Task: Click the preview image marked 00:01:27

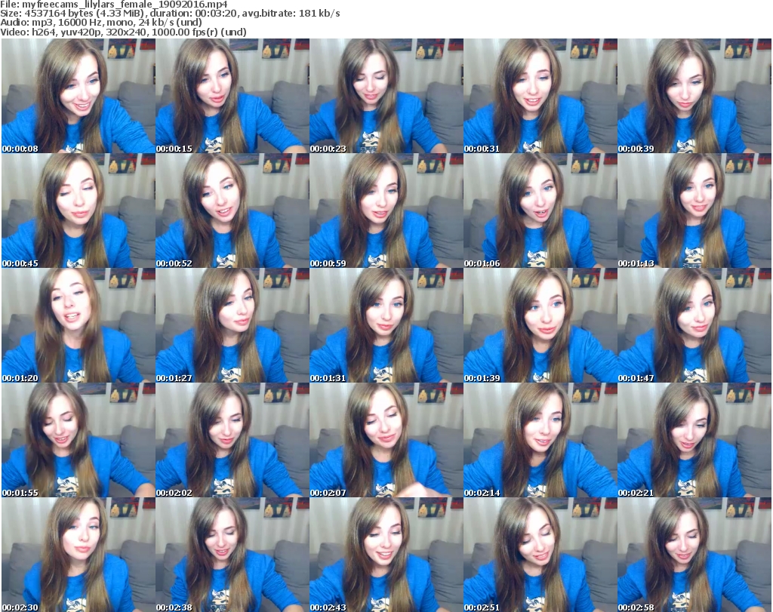Action: click(233, 325)
